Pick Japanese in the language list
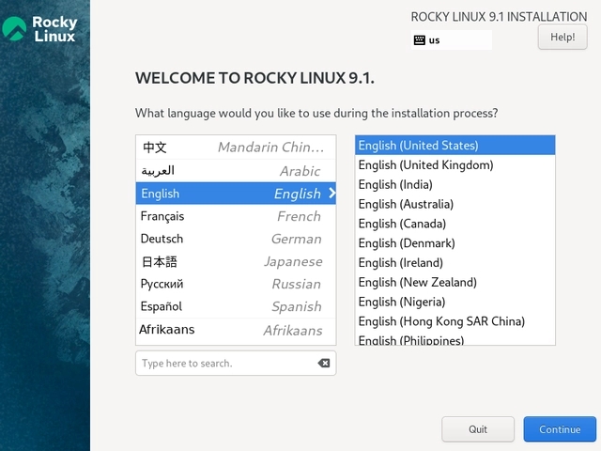Viewport: 601px width, 451px height. [x=235, y=261]
